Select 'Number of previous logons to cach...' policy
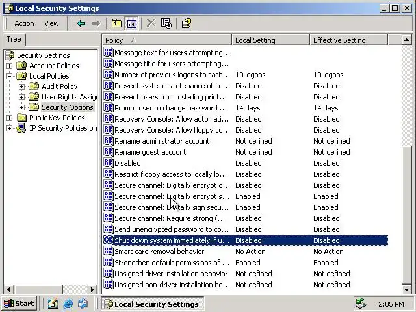Viewport: 416px width, 312px height. 246,75
